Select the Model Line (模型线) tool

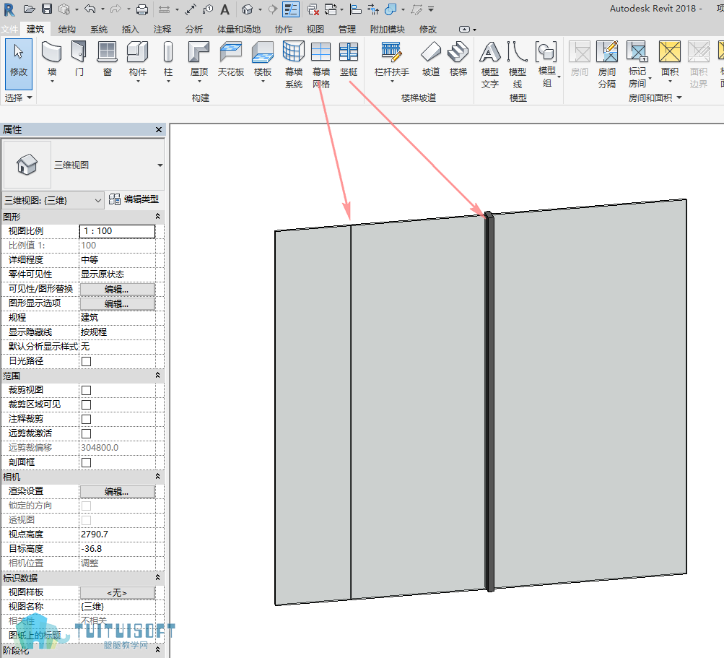point(517,65)
